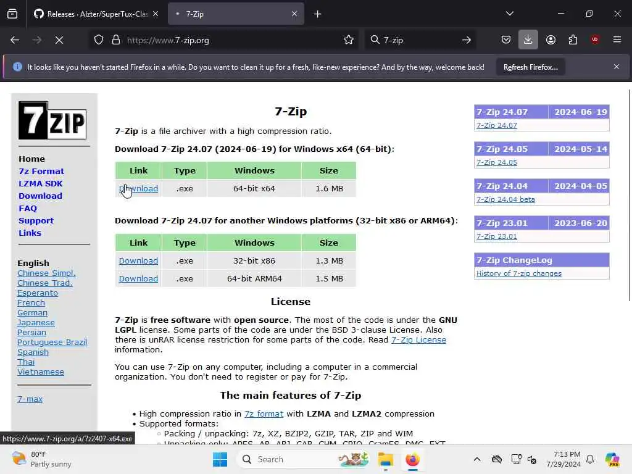Open Links sidebar entry

[x=30, y=233]
